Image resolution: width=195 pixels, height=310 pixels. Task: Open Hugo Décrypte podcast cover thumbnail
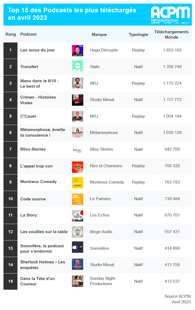tap(78, 51)
